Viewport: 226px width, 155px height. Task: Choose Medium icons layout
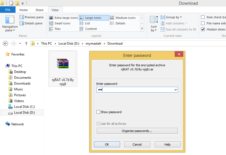123,18
